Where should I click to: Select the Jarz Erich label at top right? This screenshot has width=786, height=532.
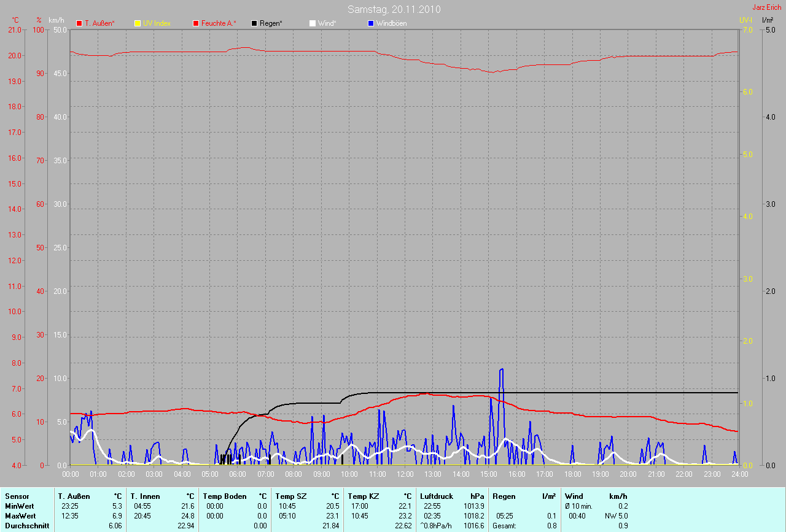766,7
